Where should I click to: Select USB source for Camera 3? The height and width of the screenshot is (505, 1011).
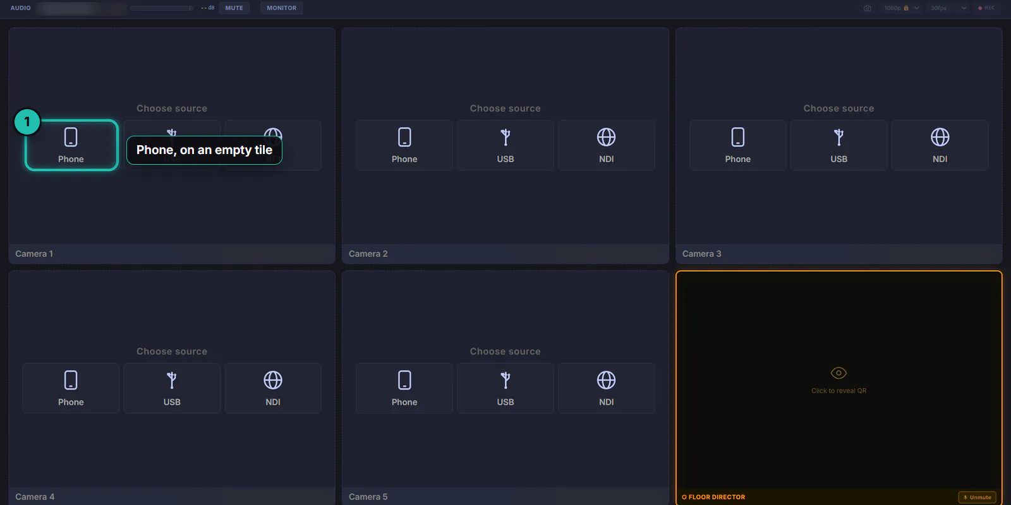pos(839,145)
